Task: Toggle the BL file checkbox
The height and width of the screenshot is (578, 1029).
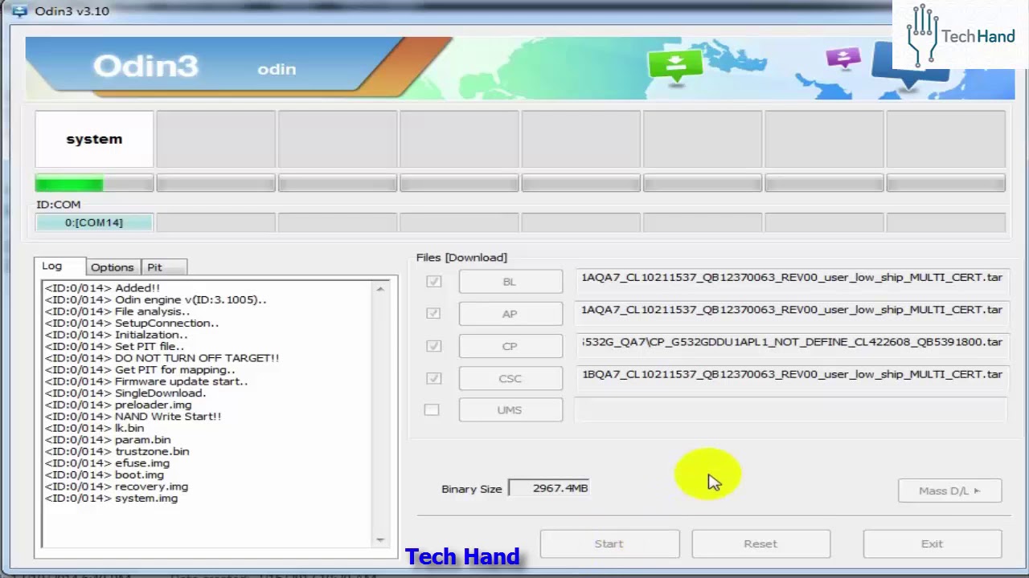Action: 434,282
